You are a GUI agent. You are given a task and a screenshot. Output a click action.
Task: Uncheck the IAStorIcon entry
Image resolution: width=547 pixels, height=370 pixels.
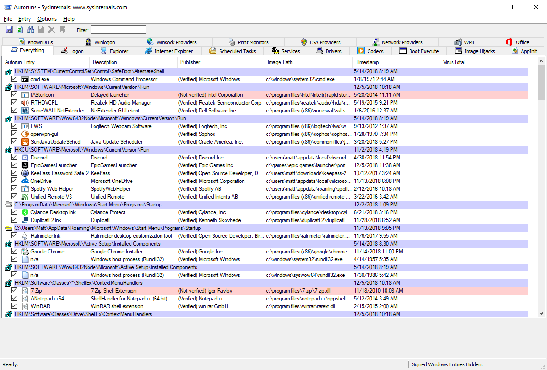pyautogui.click(x=14, y=94)
